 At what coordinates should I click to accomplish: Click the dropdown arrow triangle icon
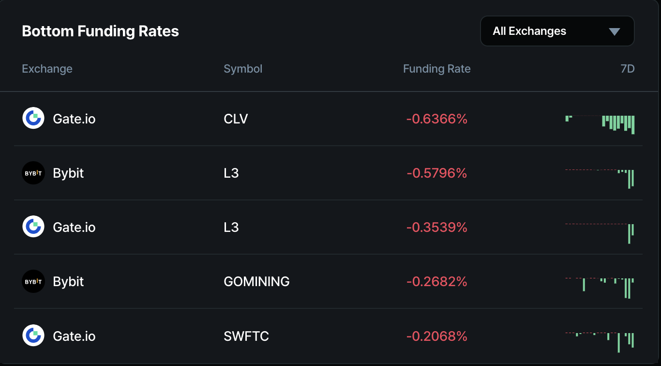click(x=614, y=32)
